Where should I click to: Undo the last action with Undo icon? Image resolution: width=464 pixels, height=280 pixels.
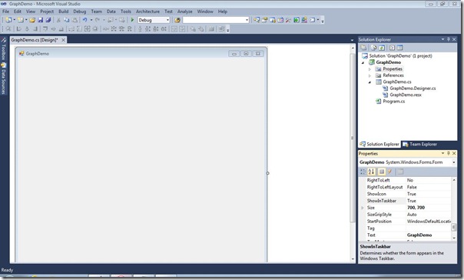[85, 20]
